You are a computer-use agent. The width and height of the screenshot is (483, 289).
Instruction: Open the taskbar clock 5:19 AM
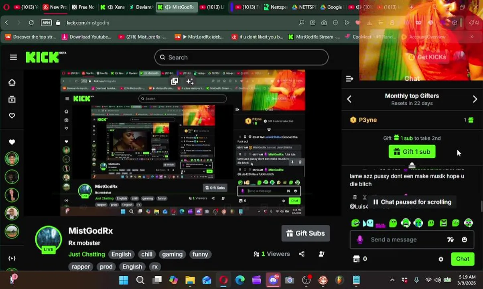467,280
